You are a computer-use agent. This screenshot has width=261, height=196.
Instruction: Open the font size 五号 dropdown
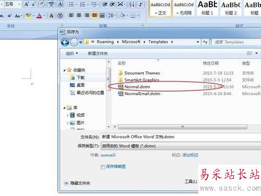point(19,4)
